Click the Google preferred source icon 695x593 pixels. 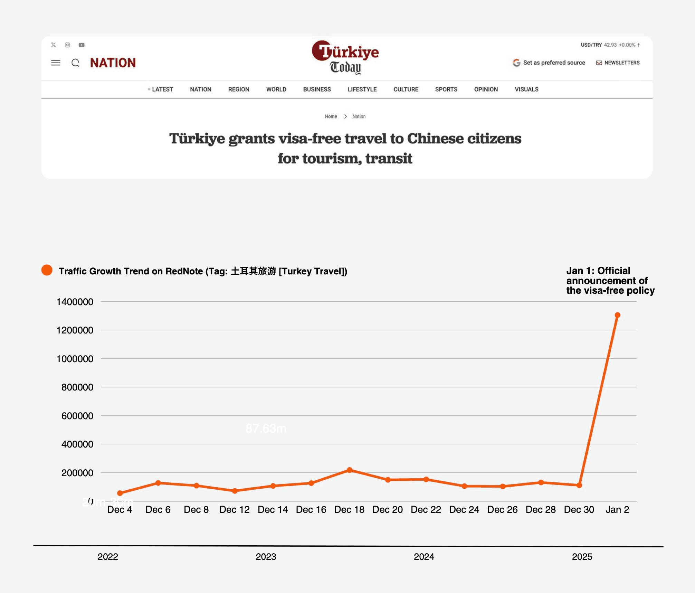(x=516, y=63)
